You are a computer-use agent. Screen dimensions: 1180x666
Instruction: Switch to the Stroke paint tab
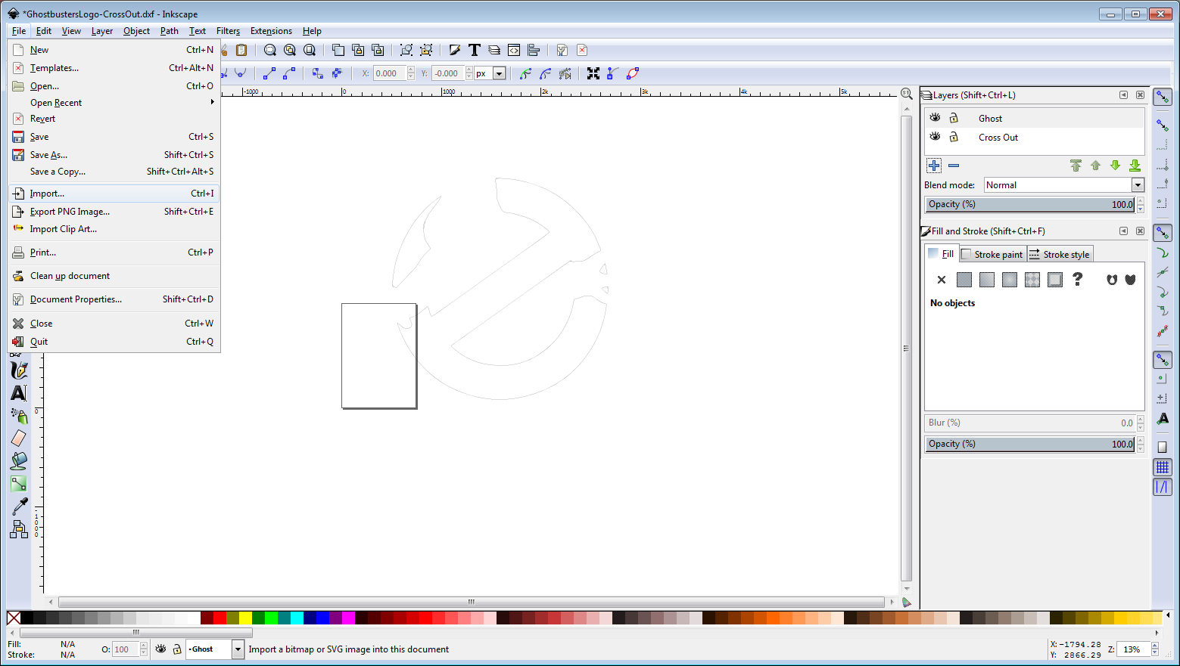pos(992,254)
